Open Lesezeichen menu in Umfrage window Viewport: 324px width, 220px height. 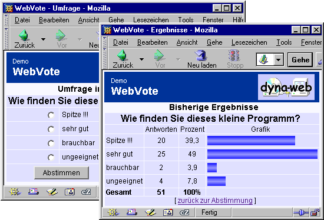click(151, 20)
